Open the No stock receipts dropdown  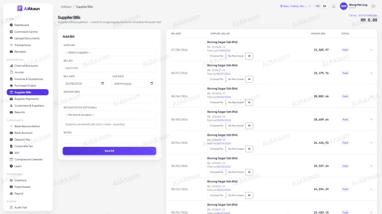click(x=110, y=115)
